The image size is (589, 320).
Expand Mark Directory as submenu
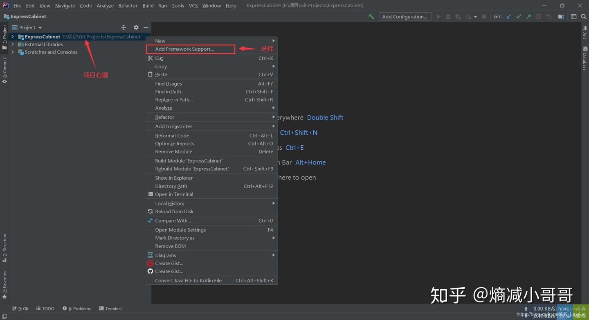pyautogui.click(x=212, y=238)
